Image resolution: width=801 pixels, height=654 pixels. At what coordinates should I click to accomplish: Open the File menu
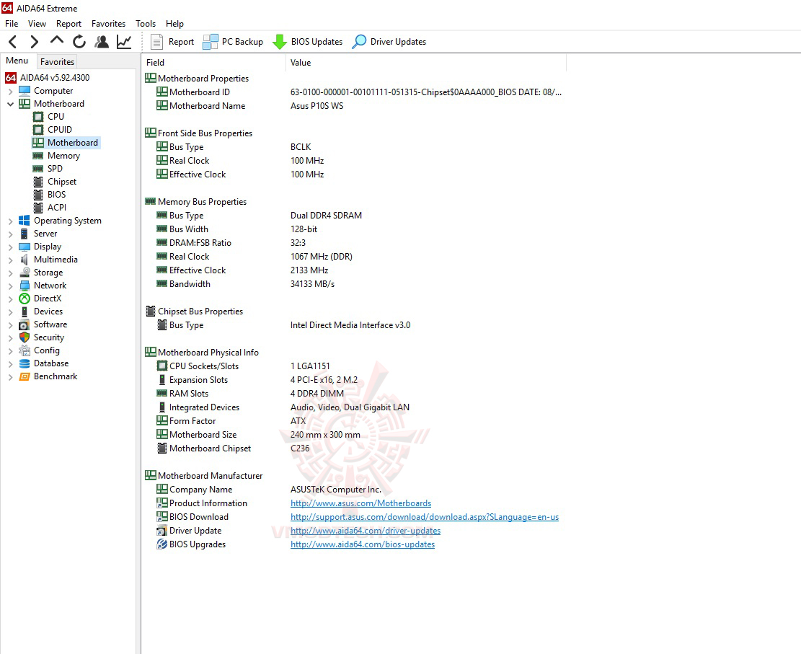pos(12,24)
